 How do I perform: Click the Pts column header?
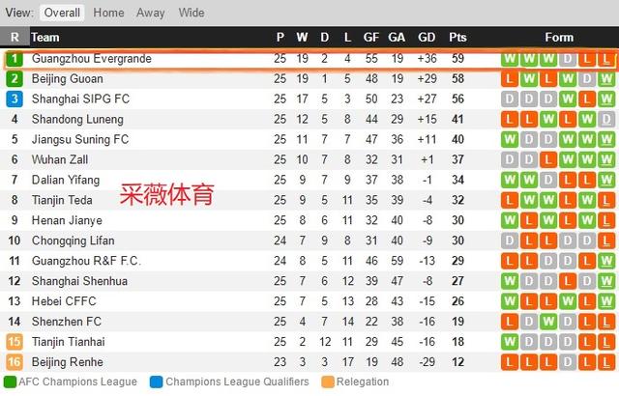(x=457, y=38)
